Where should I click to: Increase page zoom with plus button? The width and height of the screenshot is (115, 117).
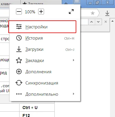[41, 12]
